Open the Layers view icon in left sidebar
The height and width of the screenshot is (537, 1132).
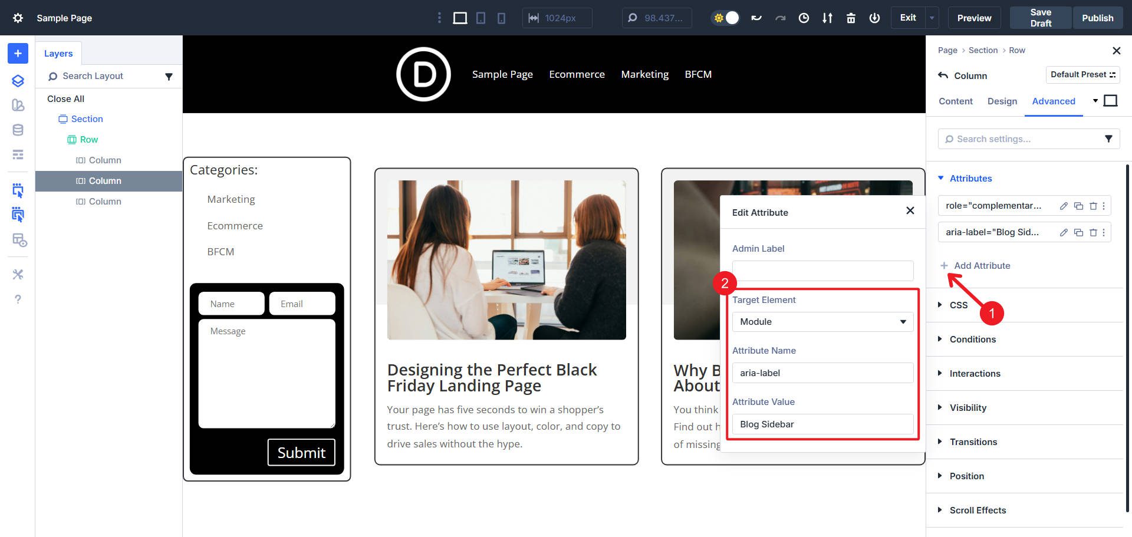[18, 81]
